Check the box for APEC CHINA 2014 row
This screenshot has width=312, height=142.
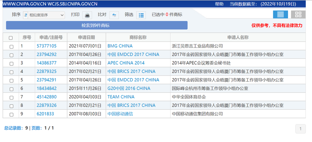11,64
